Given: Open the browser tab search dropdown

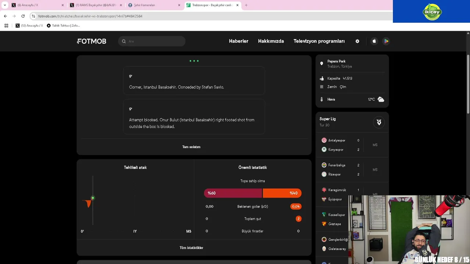Looking at the screenshot, I should tap(5, 5).
